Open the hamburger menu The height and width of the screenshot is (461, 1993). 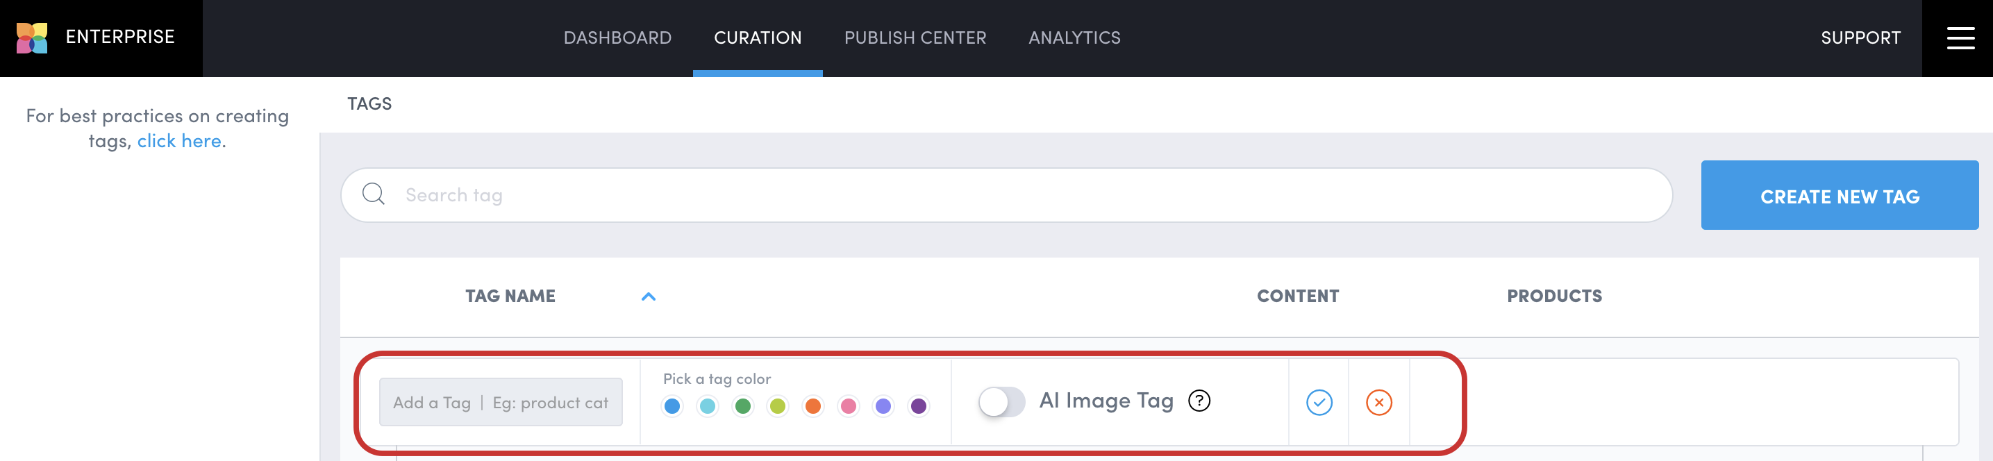(1960, 38)
